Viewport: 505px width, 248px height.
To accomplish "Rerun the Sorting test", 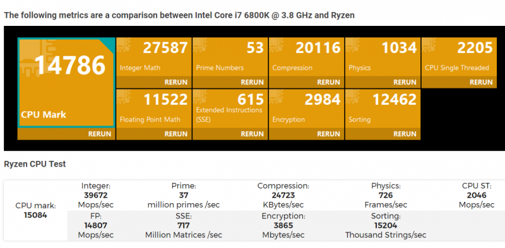I will 405,134.
